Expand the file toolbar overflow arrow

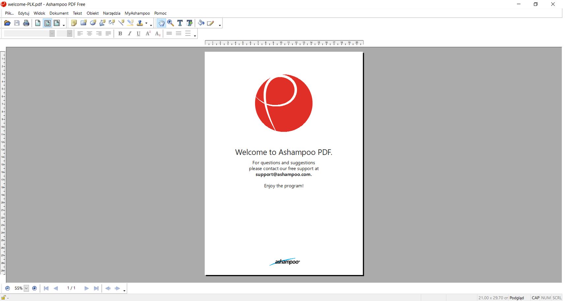(x=64, y=25)
